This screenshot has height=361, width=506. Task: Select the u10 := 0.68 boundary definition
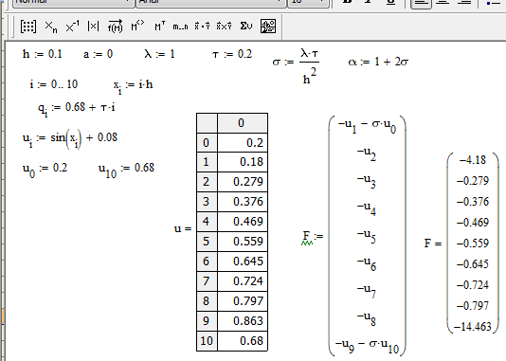coord(126,169)
